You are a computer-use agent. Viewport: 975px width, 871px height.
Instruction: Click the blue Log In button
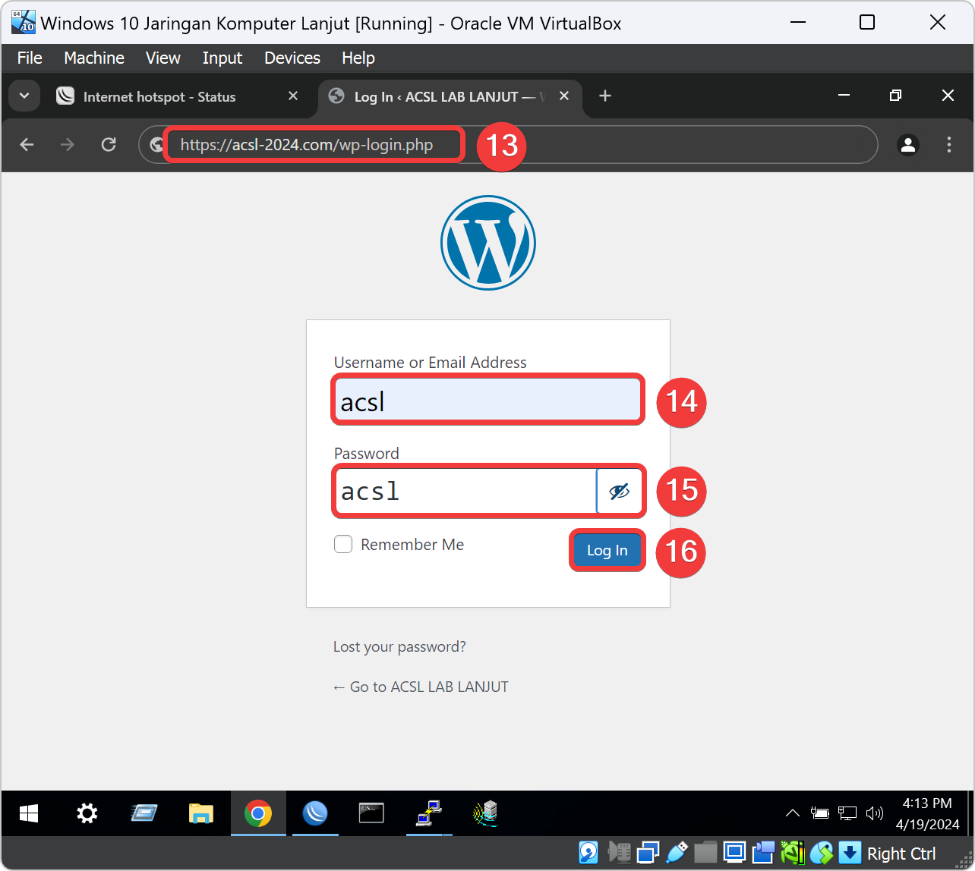pyautogui.click(x=607, y=551)
